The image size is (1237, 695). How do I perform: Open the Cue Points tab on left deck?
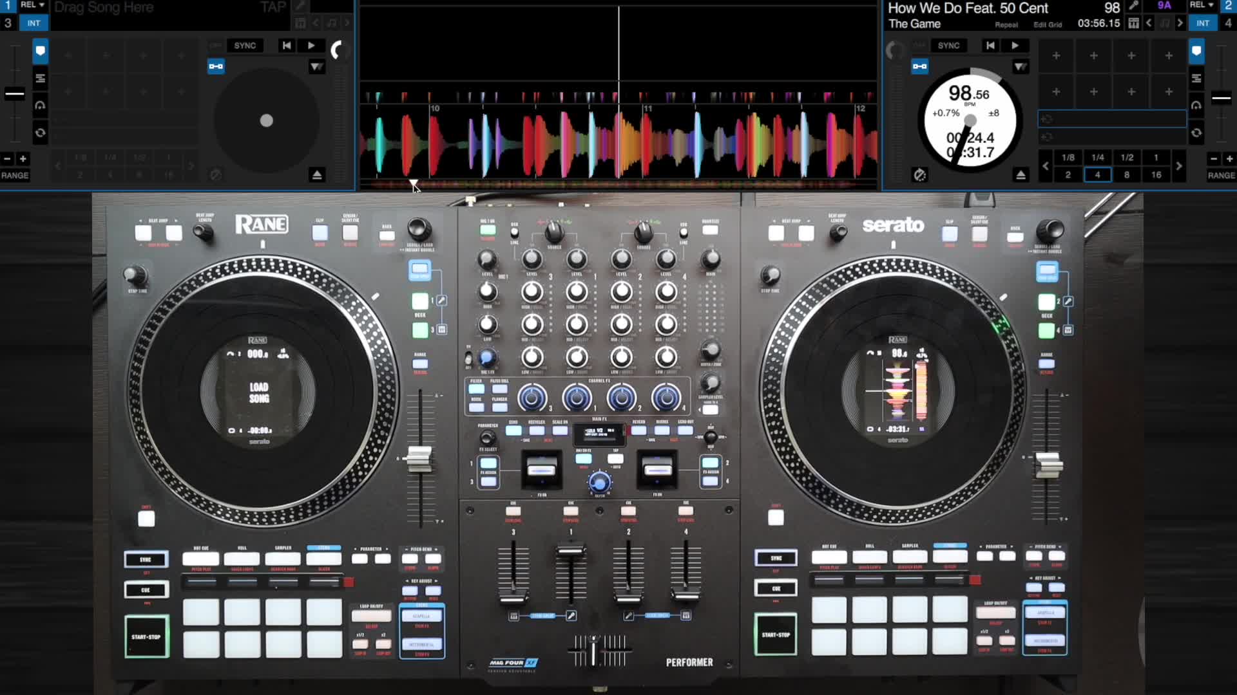tap(40, 51)
